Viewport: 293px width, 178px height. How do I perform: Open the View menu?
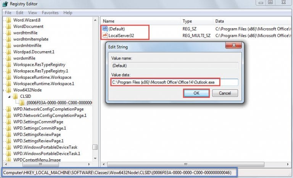tap(32, 13)
